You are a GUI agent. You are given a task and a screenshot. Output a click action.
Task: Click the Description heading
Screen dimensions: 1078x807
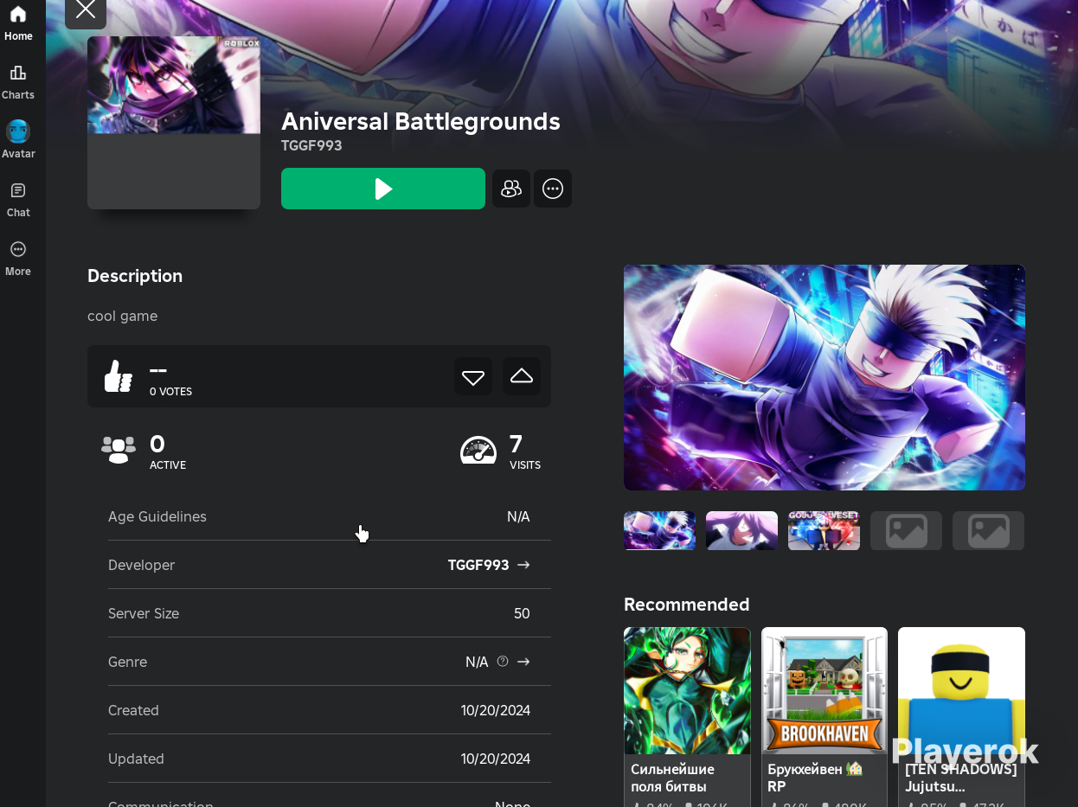click(135, 276)
